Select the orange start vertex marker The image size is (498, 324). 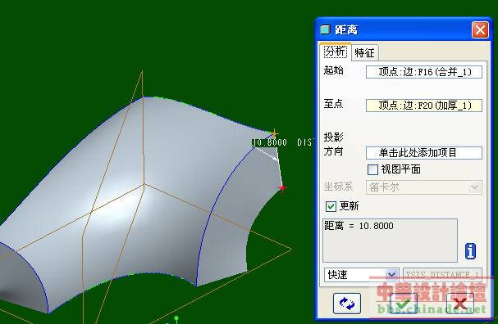274,133
